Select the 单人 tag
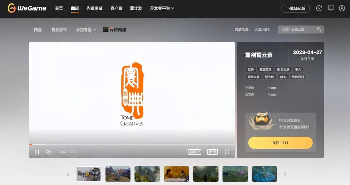 [x=298, y=69]
